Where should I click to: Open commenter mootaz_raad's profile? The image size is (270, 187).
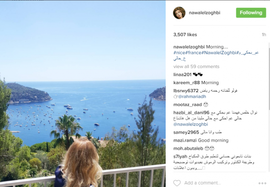click(x=188, y=105)
